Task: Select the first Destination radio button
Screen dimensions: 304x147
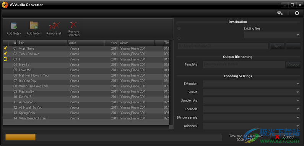Action: pyautogui.click(x=179, y=28)
